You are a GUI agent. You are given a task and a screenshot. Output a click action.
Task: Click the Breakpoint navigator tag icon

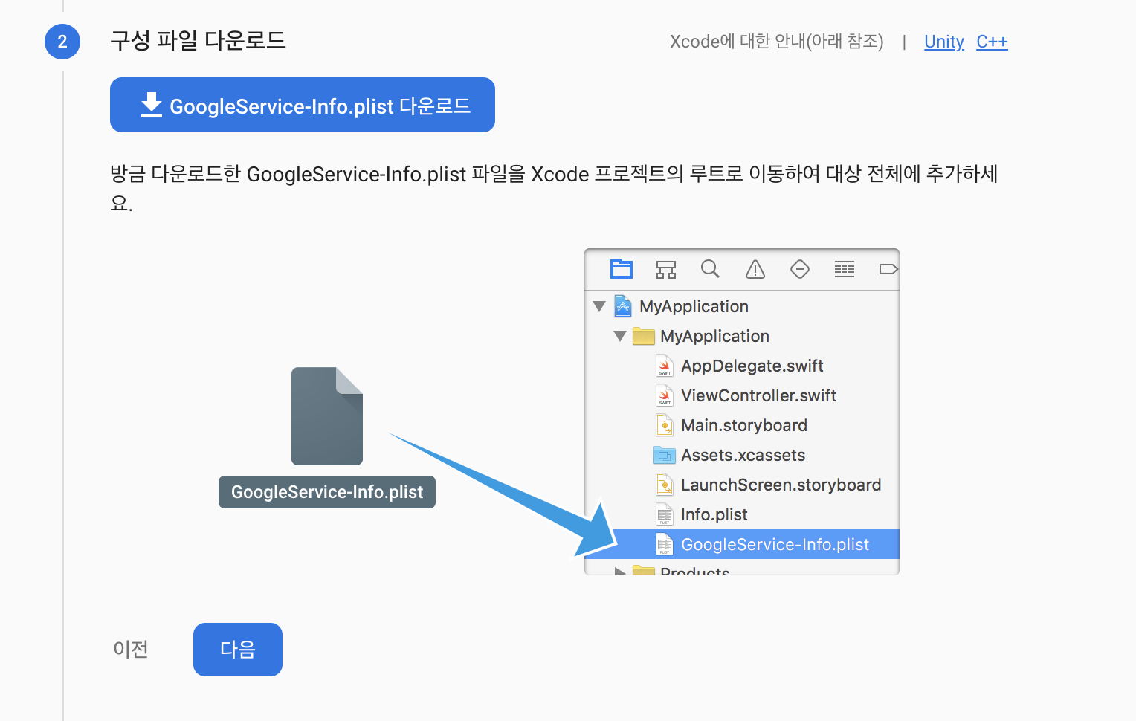click(888, 269)
